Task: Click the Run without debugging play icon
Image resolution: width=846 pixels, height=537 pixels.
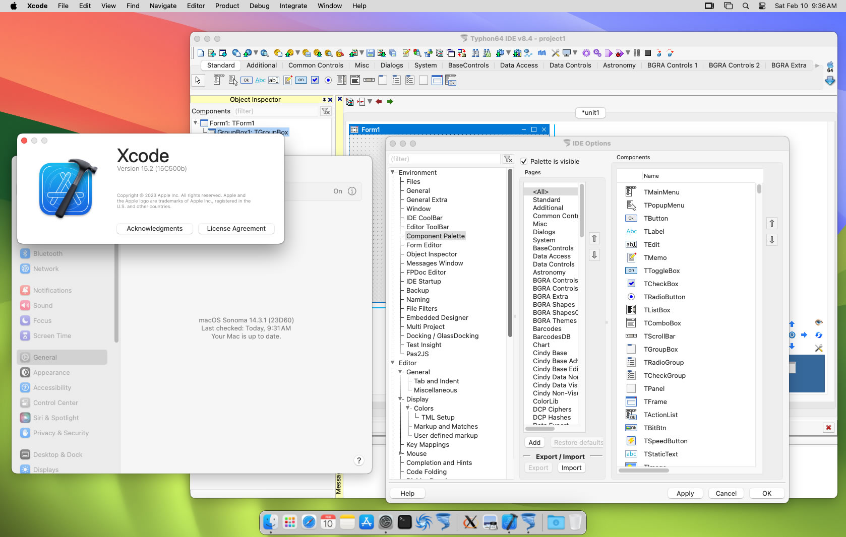Action: [x=609, y=53]
